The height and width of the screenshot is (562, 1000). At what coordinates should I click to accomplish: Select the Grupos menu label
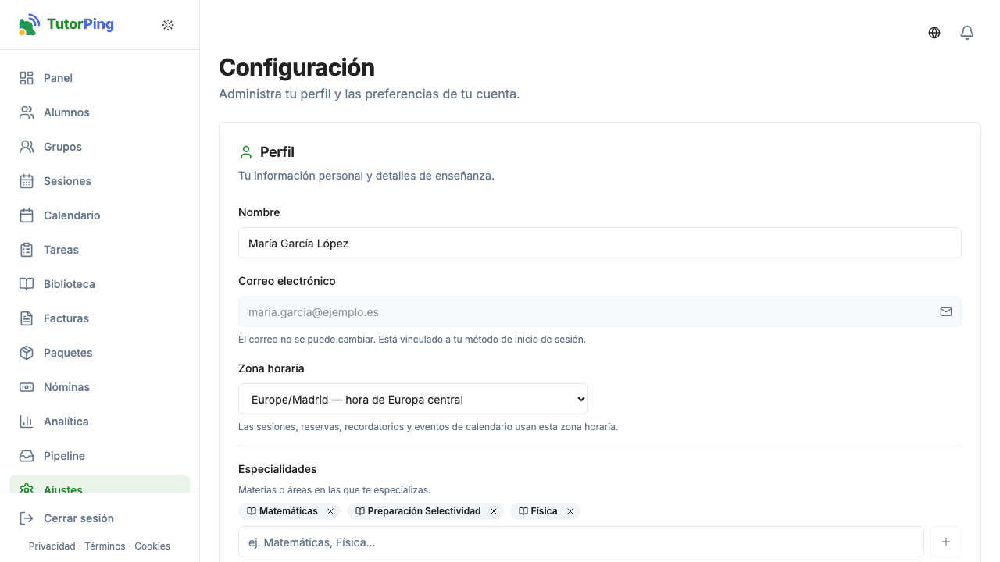62,147
